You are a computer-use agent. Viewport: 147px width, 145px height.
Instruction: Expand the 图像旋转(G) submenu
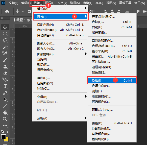[60, 54]
